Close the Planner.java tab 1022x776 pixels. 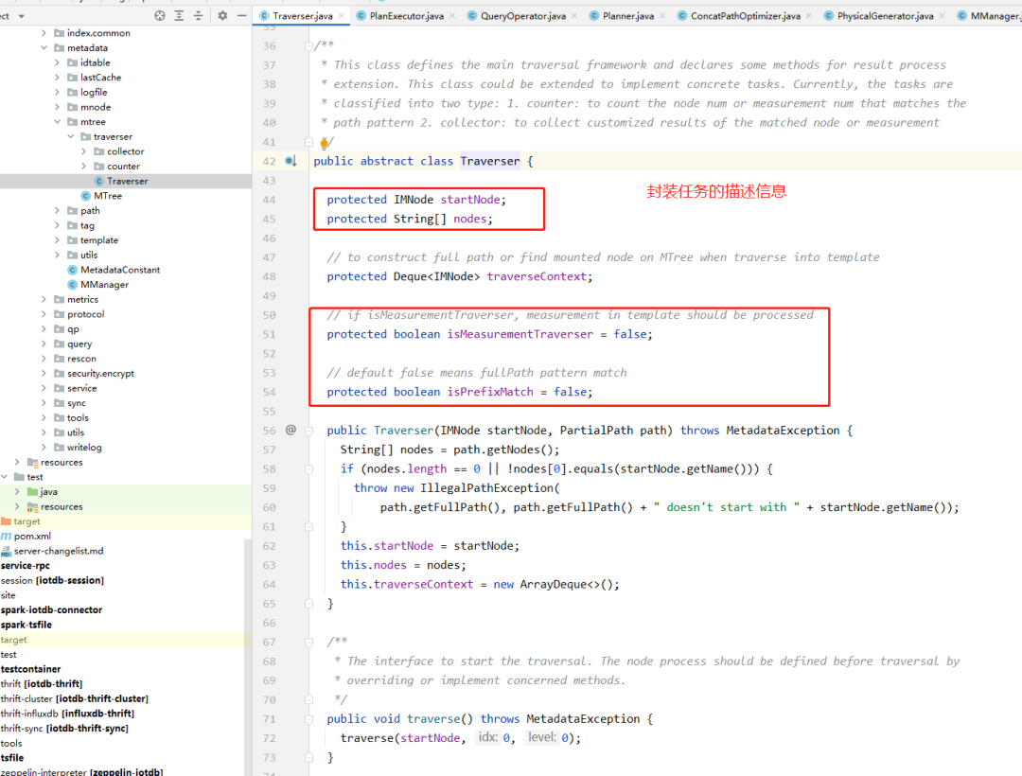(x=662, y=16)
